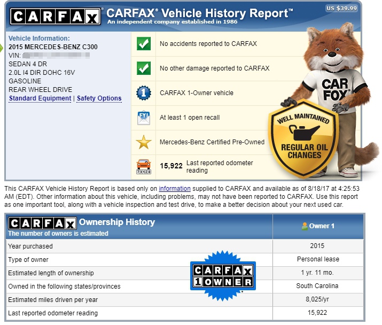
Task: Click the blurred VIN field
Action: (56, 56)
